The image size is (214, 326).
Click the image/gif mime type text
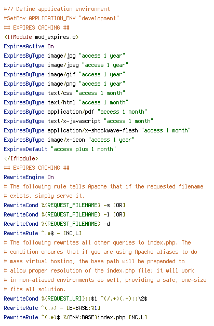[x=62, y=74]
